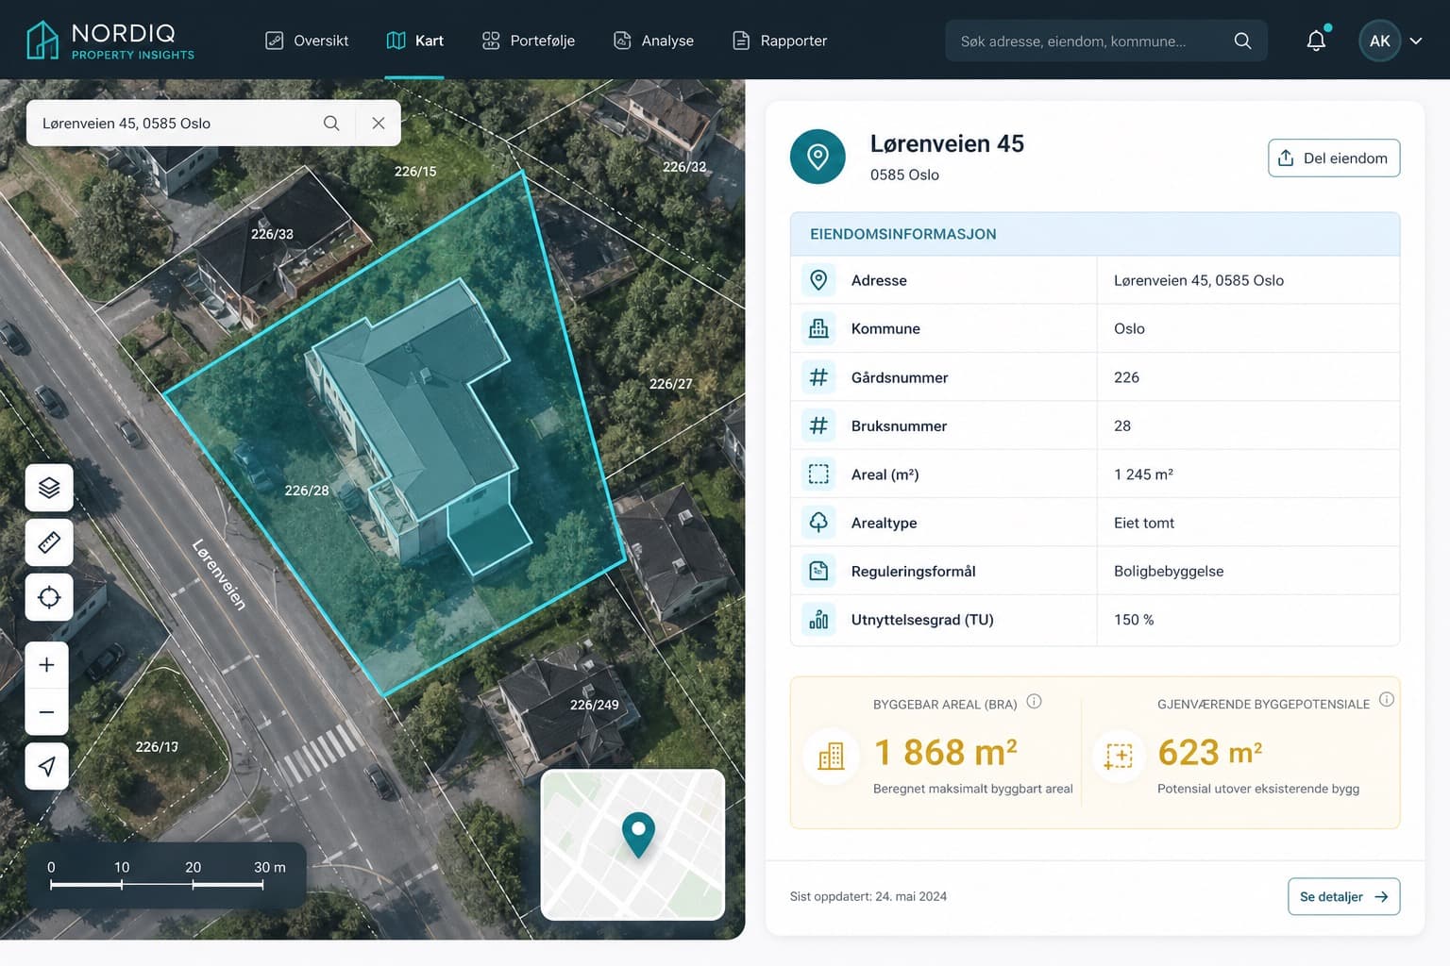Click the Gårdsnummer hash icon
The width and height of the screenshot is (1450, 966).
coord(818,377)
